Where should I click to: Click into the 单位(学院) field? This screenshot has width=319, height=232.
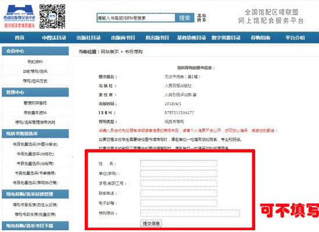coord(178,173)
